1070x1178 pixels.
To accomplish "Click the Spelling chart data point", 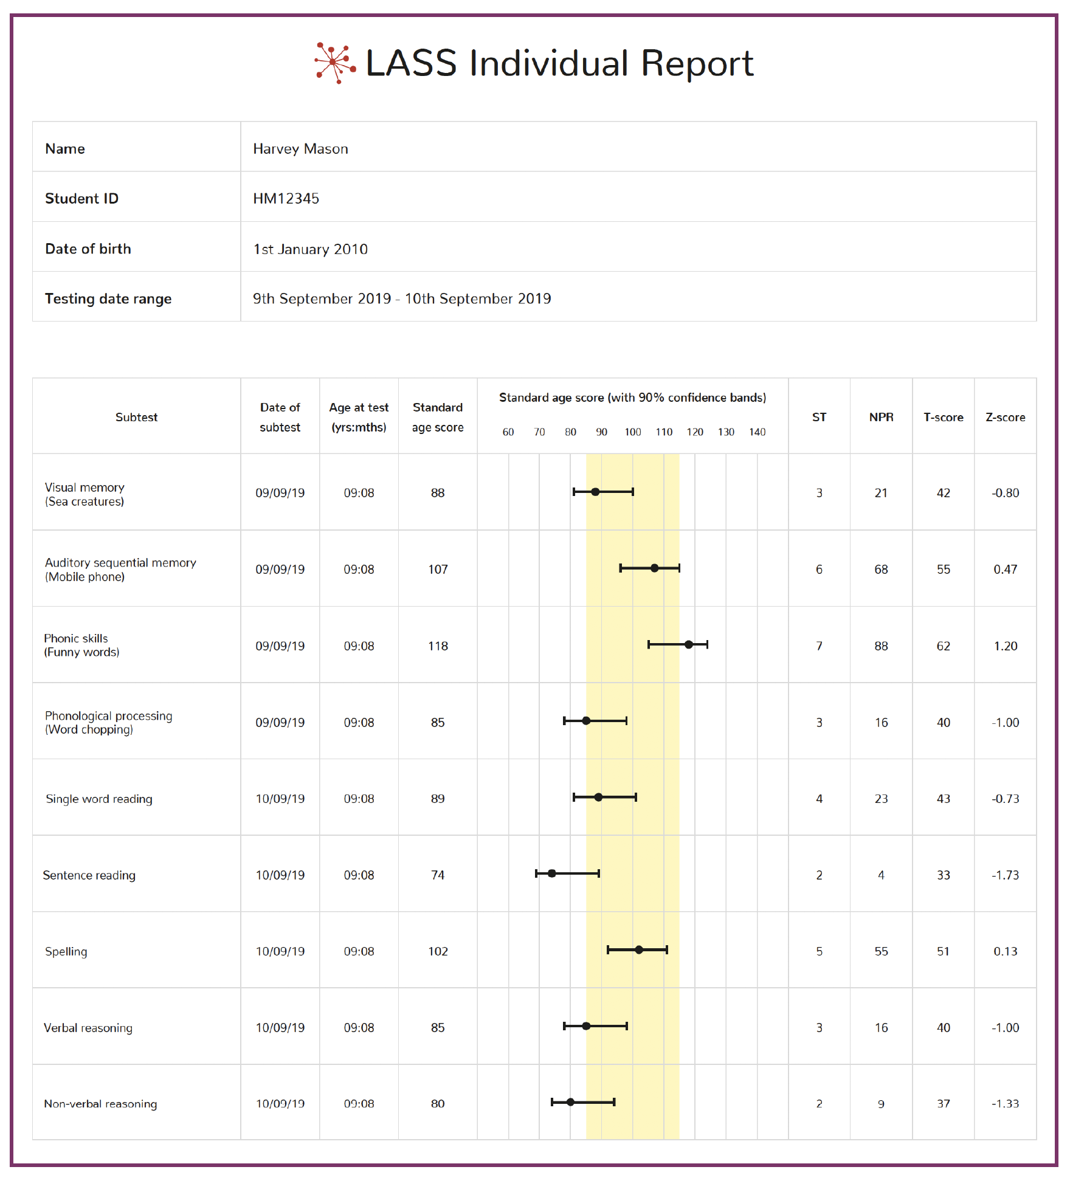I will pyautogui.click(x=639, y=949).
